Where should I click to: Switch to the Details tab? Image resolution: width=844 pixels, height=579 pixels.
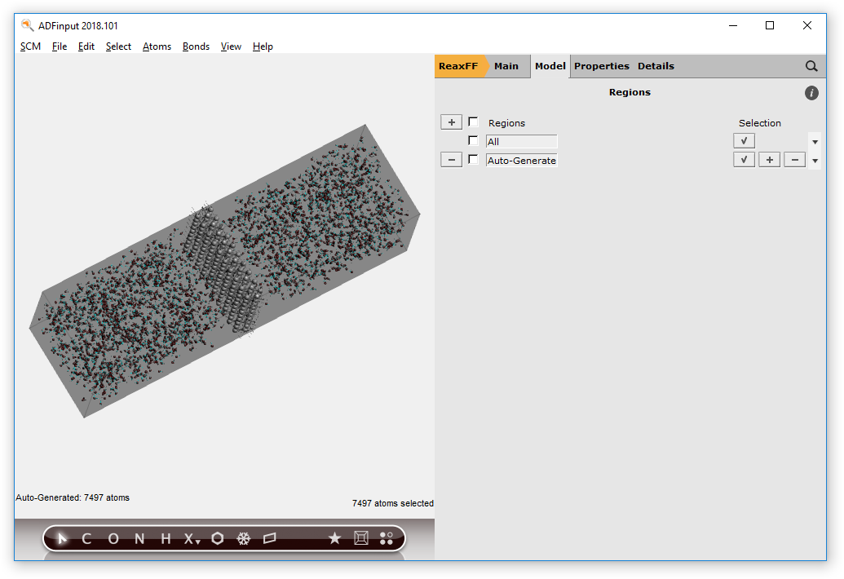(656, 66)
